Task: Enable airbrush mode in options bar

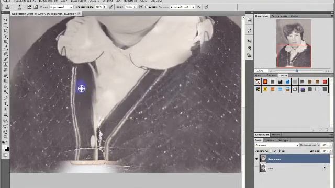Action: tap(141, 7)
